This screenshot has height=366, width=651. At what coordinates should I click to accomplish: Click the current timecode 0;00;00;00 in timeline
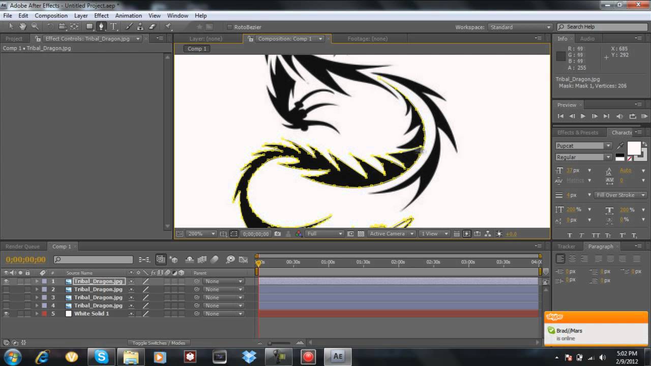click(x=25, y=260)
